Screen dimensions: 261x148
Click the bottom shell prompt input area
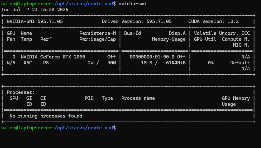[183, 128]
